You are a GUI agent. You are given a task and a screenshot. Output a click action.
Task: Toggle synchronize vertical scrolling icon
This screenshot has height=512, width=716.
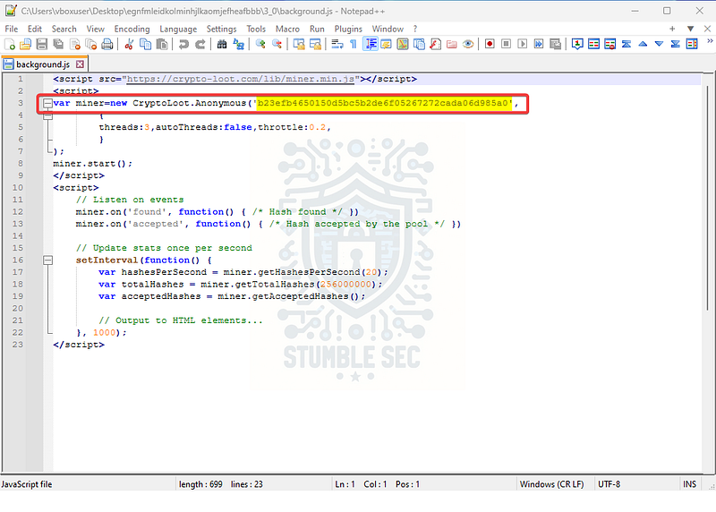point(299,44)
